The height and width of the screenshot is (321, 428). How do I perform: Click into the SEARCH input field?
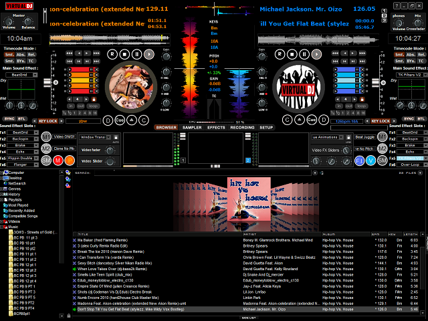[x=203, y=173]
